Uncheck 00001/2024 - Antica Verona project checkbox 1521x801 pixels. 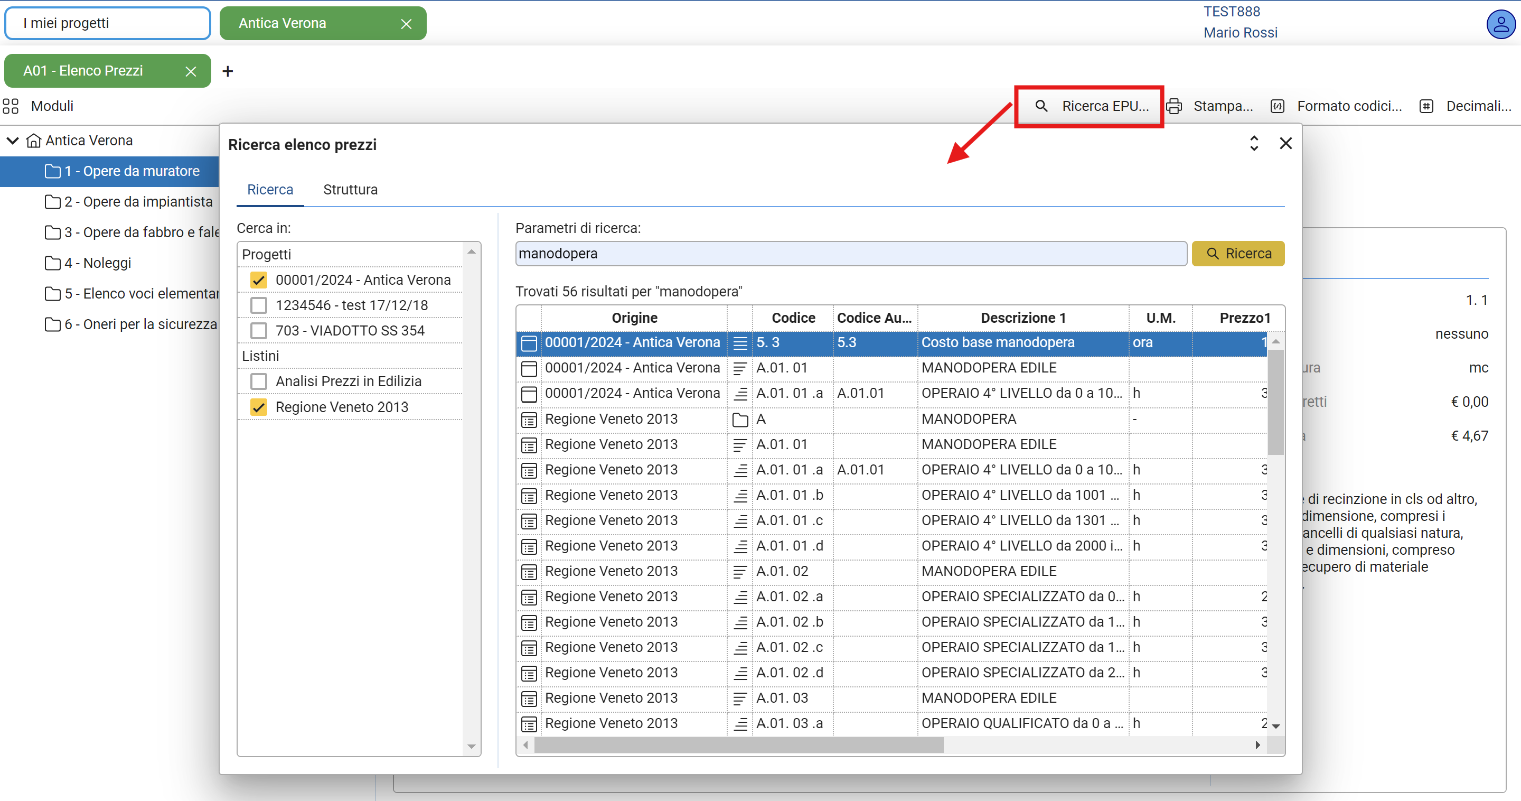coord(259,280)
